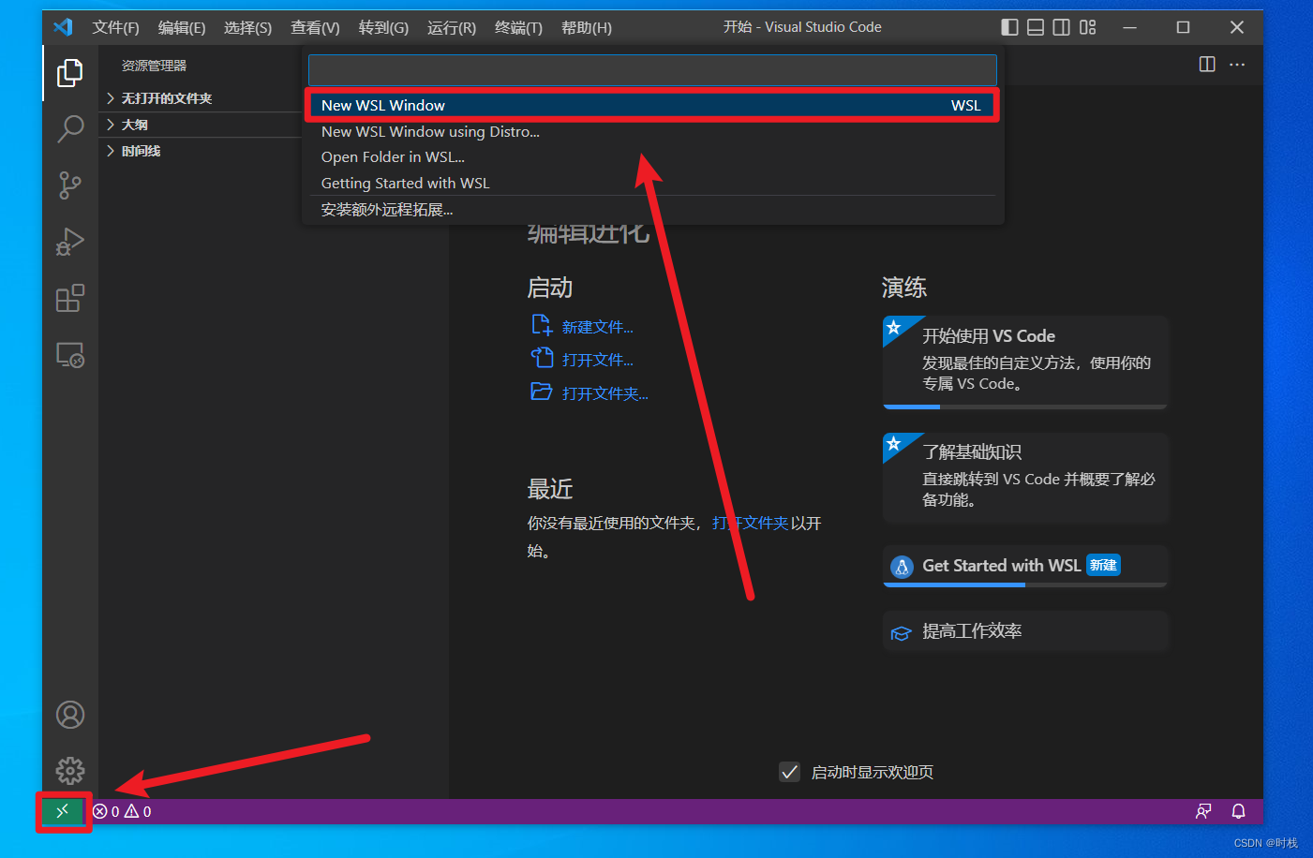
Task: Open the Run and Debug view icon
Action: (70, 242)
